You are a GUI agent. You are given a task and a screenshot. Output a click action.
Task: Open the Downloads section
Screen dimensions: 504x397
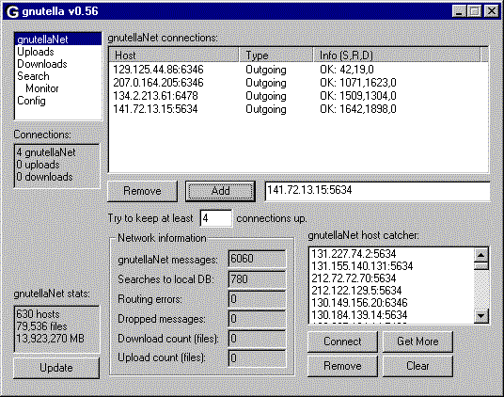42,64
